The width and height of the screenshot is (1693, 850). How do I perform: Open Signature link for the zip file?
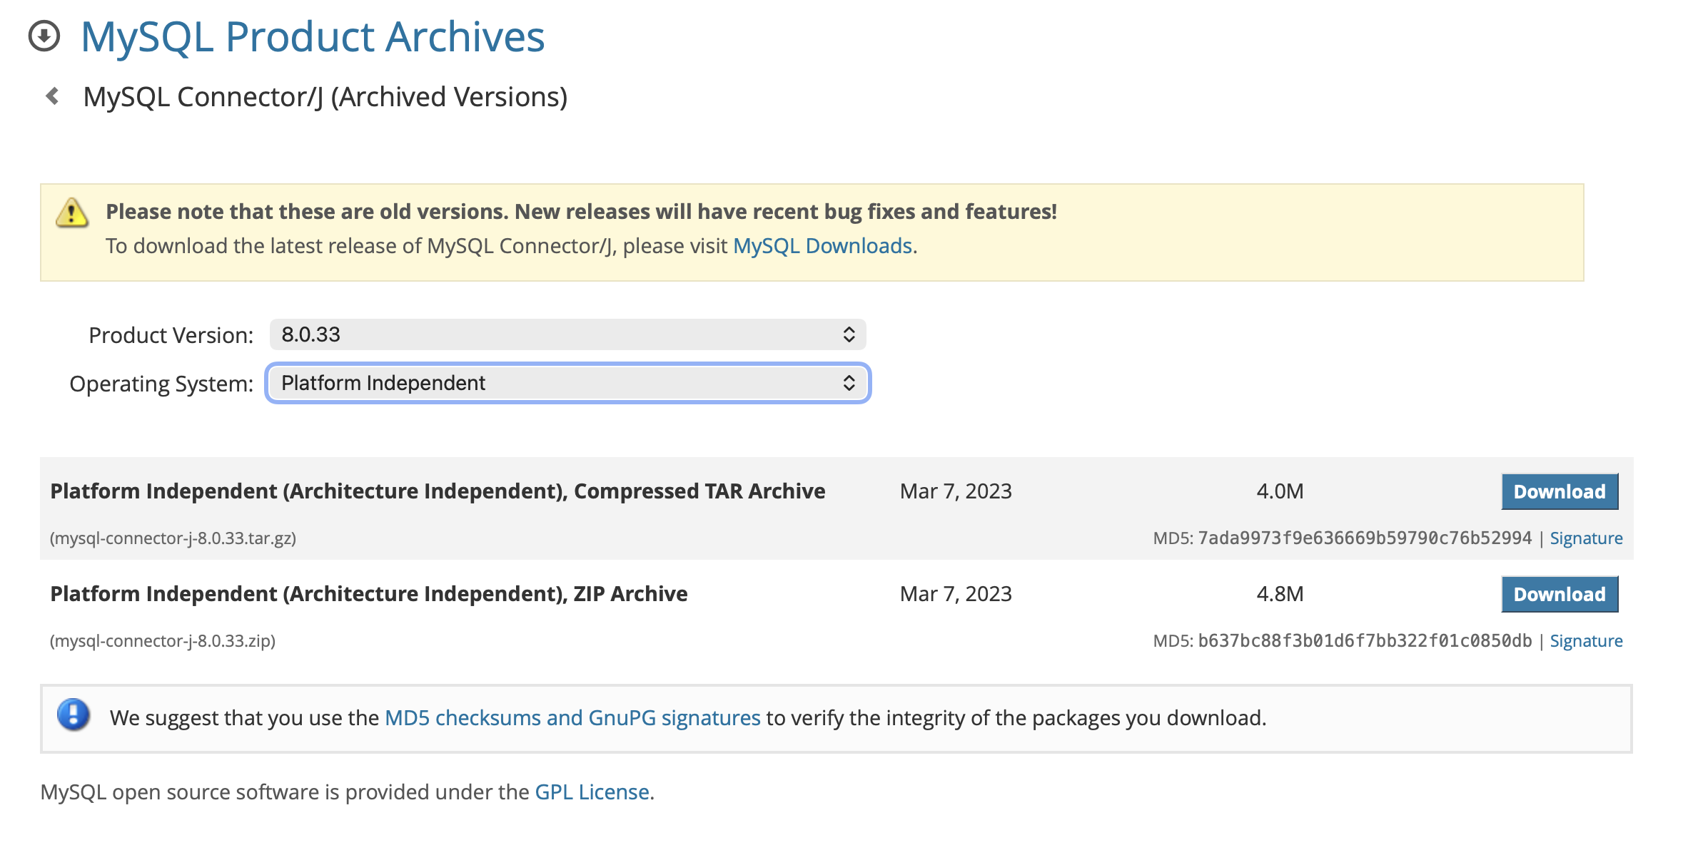click(1585, 641)
